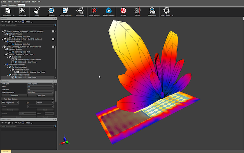The image size is (244, 153).
Task: Open the Optimize tool
Action: click(51, 12)
